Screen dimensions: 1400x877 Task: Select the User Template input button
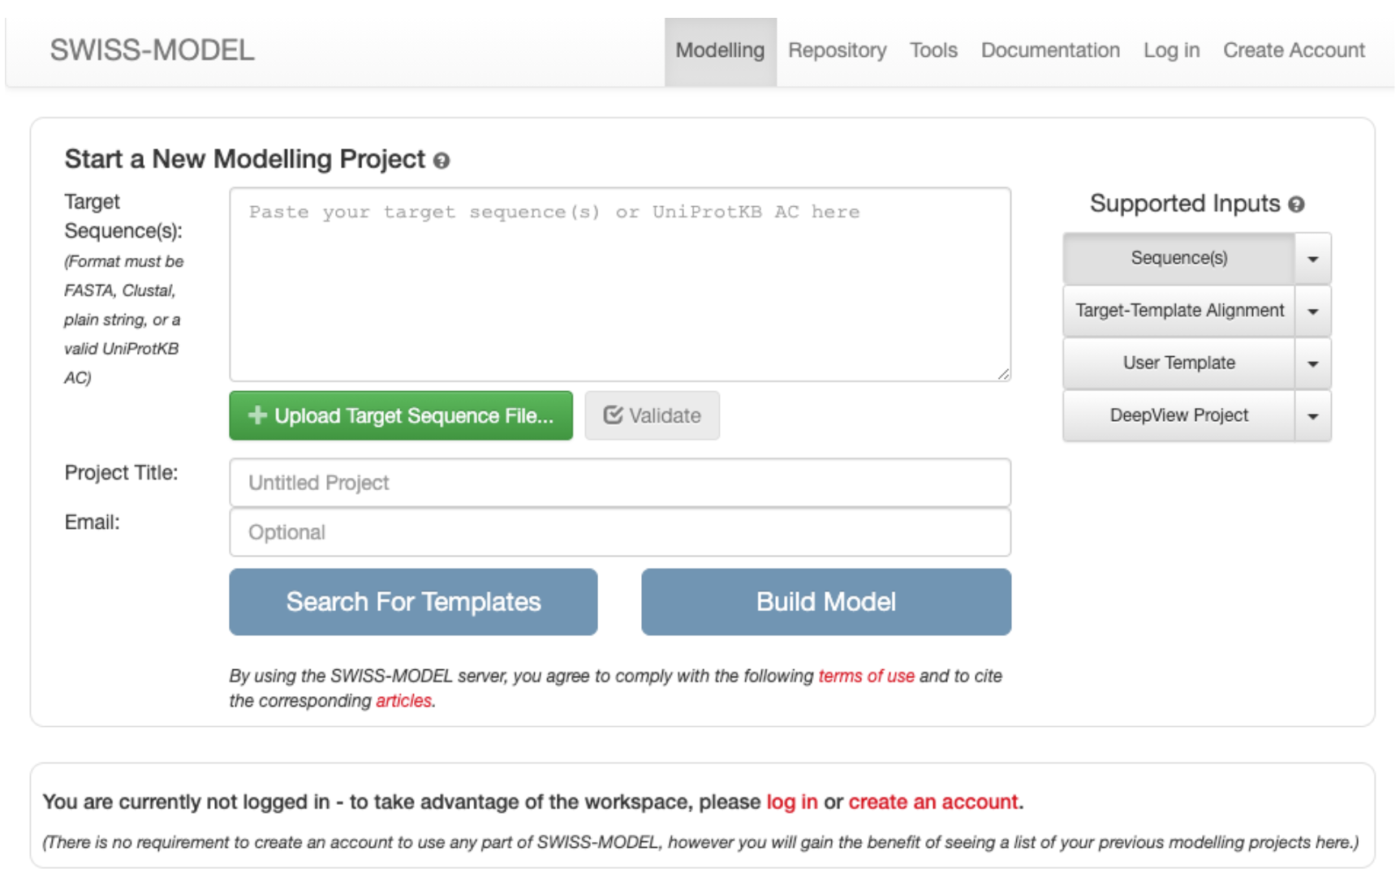1178,363
